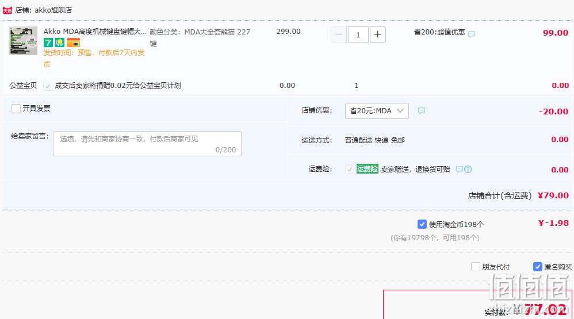The image size is (574, 319).
Task: Decrease quantity with the minus button
Action: (338, 34)
